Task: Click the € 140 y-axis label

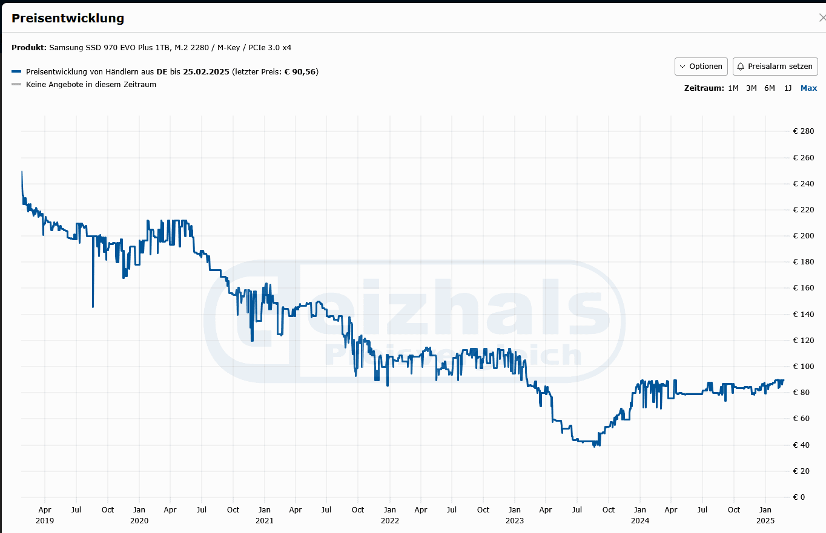Action: (803, 314)
